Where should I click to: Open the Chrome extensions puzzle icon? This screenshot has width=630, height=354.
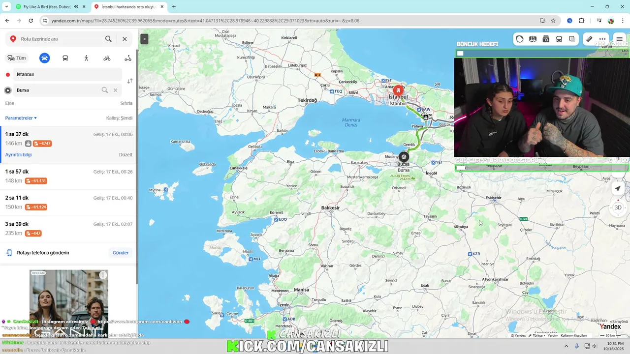pyautogui.click(x=581, y=21)
